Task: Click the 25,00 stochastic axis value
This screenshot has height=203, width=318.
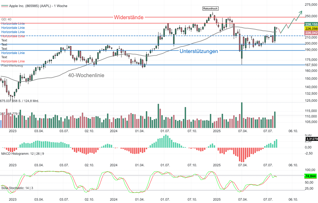Action: coord(309,188)
